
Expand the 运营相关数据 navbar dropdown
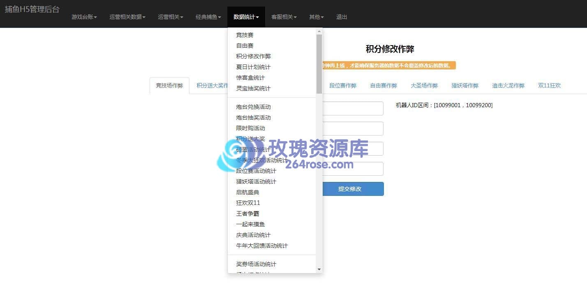(127, 17)
